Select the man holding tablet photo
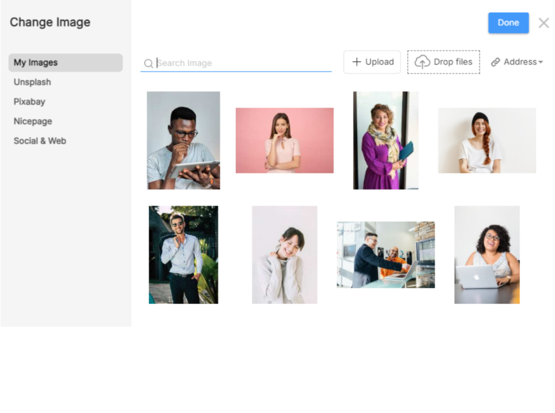 183,140
